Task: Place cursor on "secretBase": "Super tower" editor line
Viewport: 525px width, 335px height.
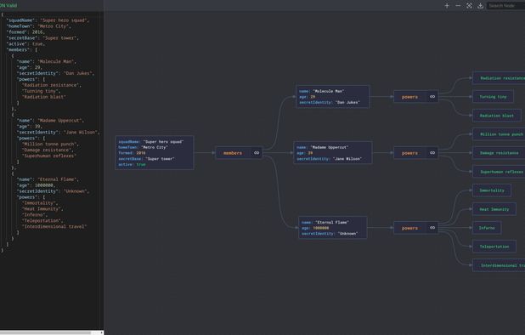Action: click(42, 38)
